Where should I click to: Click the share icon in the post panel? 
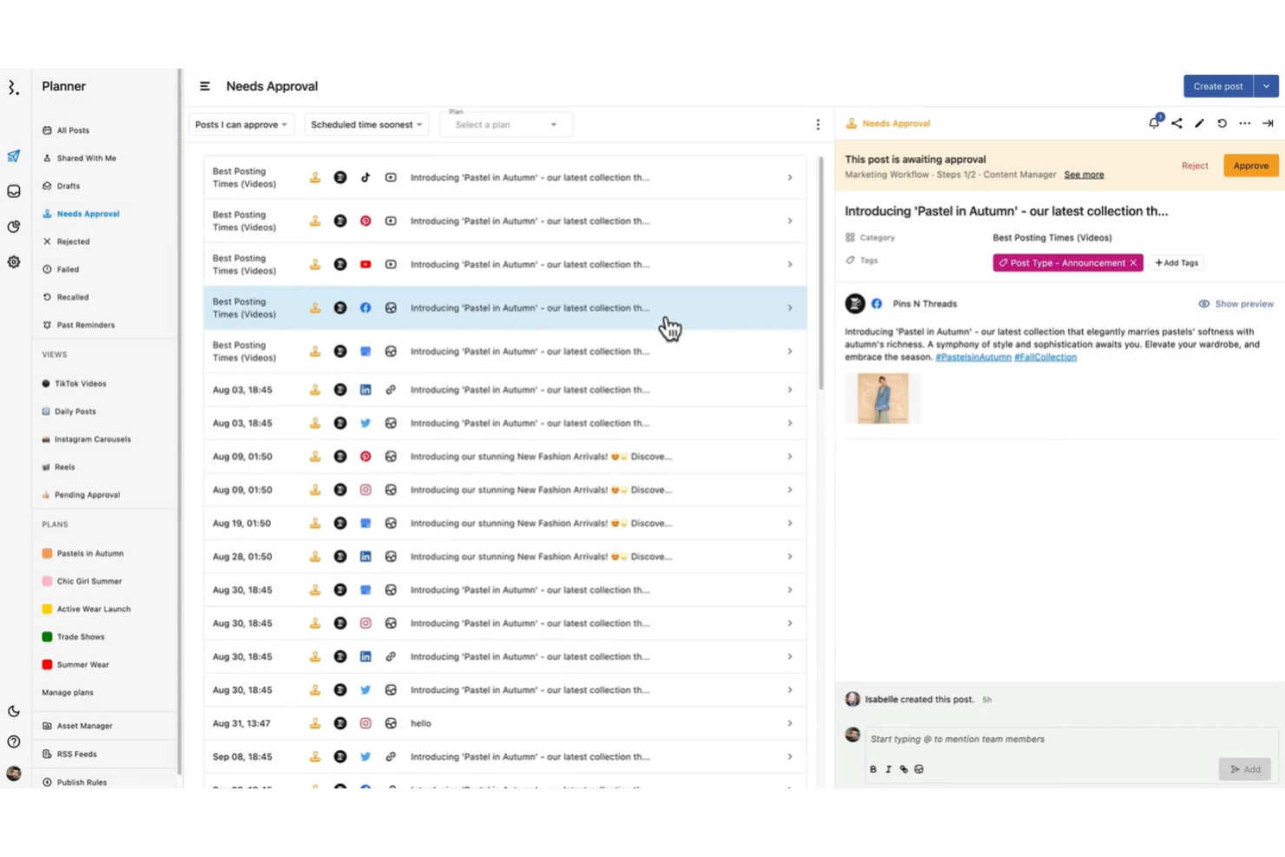pyautogui.click(x=1176, y=123)
